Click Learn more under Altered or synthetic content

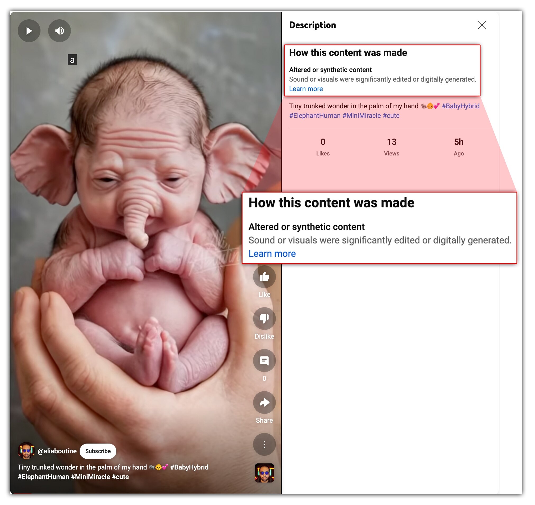click(x=306, y=89)
